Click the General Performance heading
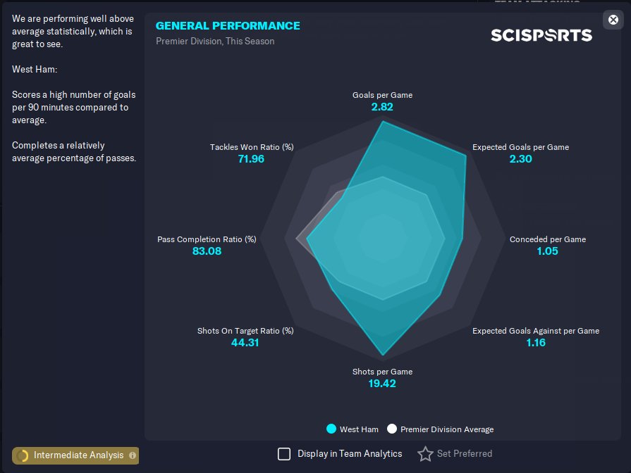The image size is (631, 473). tap(228, 26)
